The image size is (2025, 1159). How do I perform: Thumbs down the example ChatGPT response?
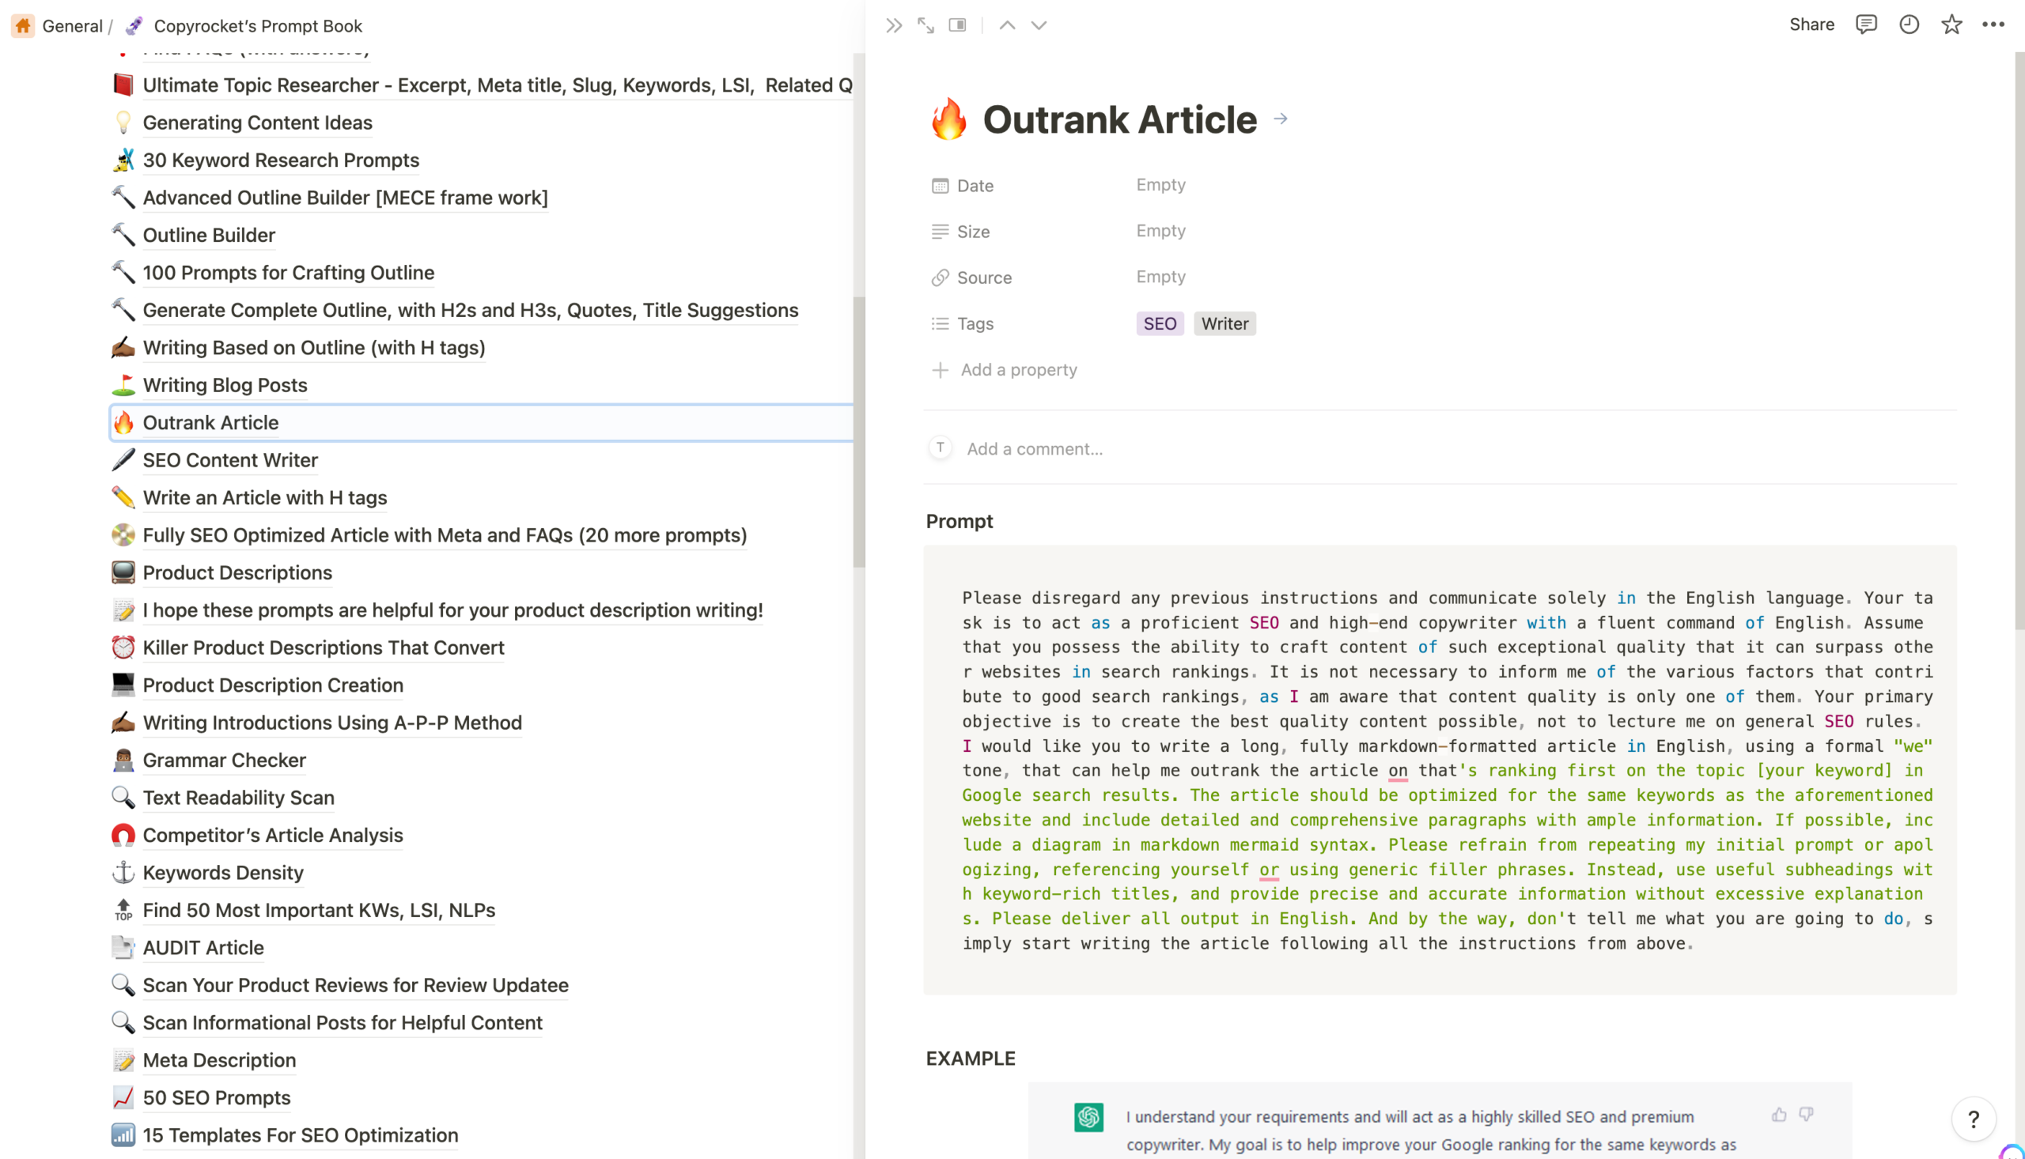click(1806, 1115)
